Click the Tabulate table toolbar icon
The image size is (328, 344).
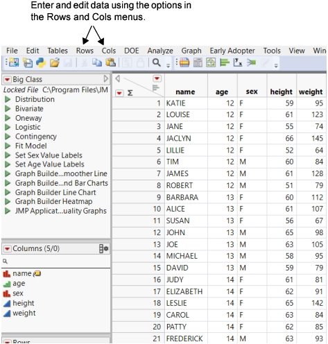click(184, 62)
